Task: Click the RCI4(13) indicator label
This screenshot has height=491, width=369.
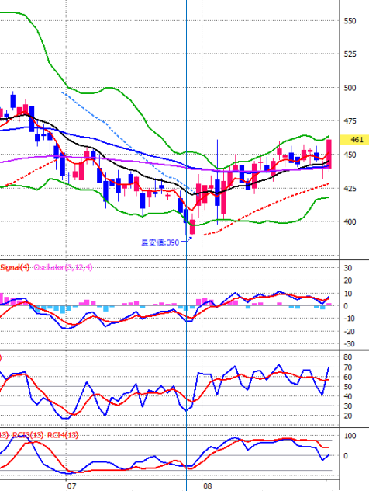Action: pos(63,435)
